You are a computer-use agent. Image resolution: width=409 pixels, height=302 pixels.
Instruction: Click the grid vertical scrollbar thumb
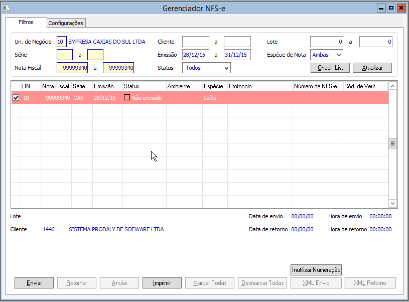[x=392, y=143]
